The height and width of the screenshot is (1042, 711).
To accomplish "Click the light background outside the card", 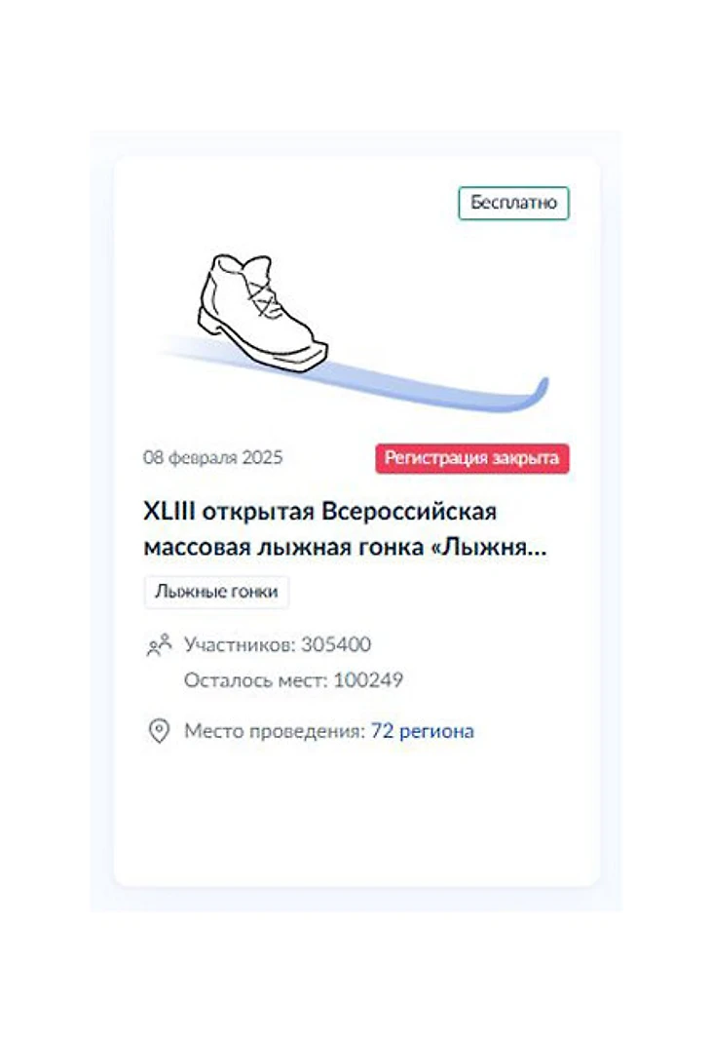I will click(356, 66).
